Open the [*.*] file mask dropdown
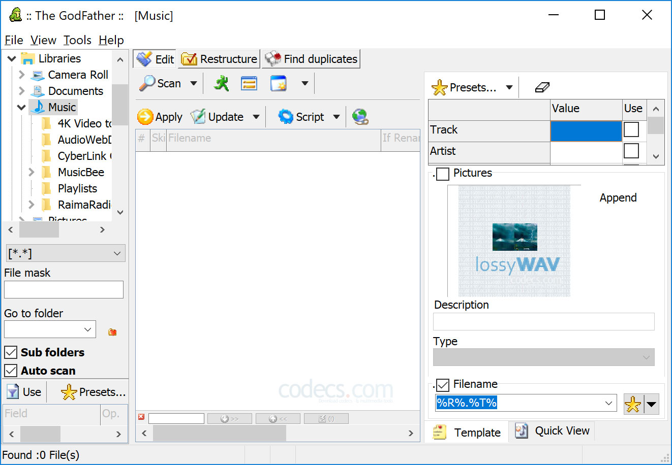The width and height of the screenshot is (672, 465). (x=117, y=253)
